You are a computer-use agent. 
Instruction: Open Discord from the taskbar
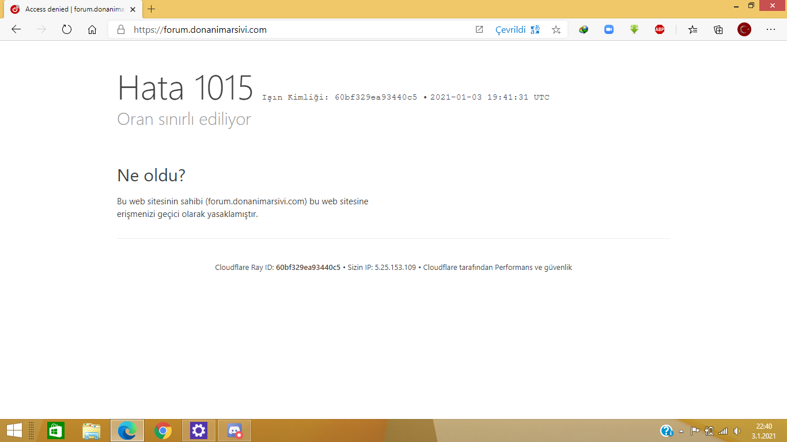pyautogui.click(x=234, y=430)
